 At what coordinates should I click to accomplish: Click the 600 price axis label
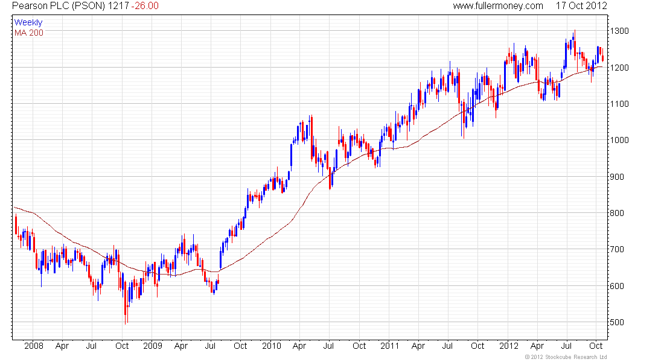617,286
